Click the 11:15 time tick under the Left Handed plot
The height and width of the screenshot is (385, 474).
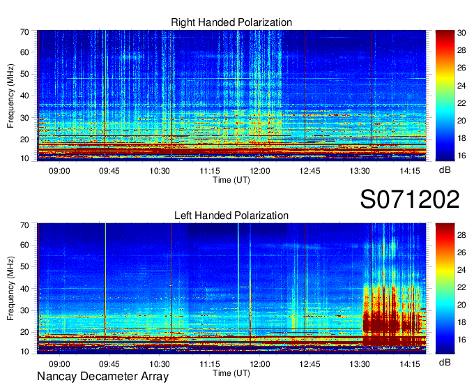(210, 364)
